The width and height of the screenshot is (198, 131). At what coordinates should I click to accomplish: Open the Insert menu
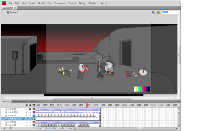pyautogui.click(x=32, y=3)
